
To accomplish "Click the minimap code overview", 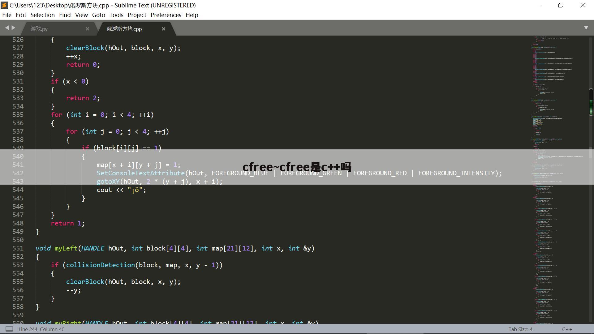I will [559, 179].
